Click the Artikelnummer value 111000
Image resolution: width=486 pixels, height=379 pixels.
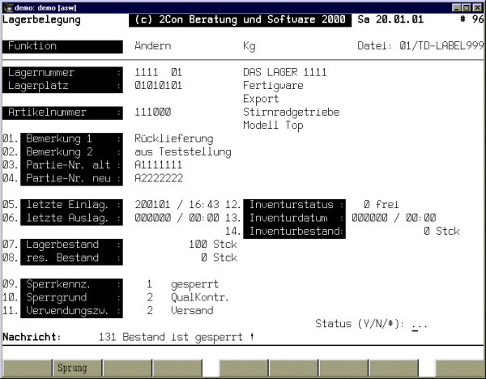click(x=152, y=112)
